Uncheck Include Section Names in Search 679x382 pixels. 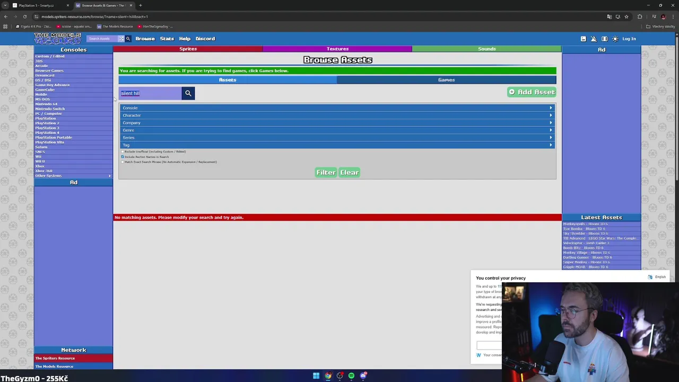click(123, 157)
